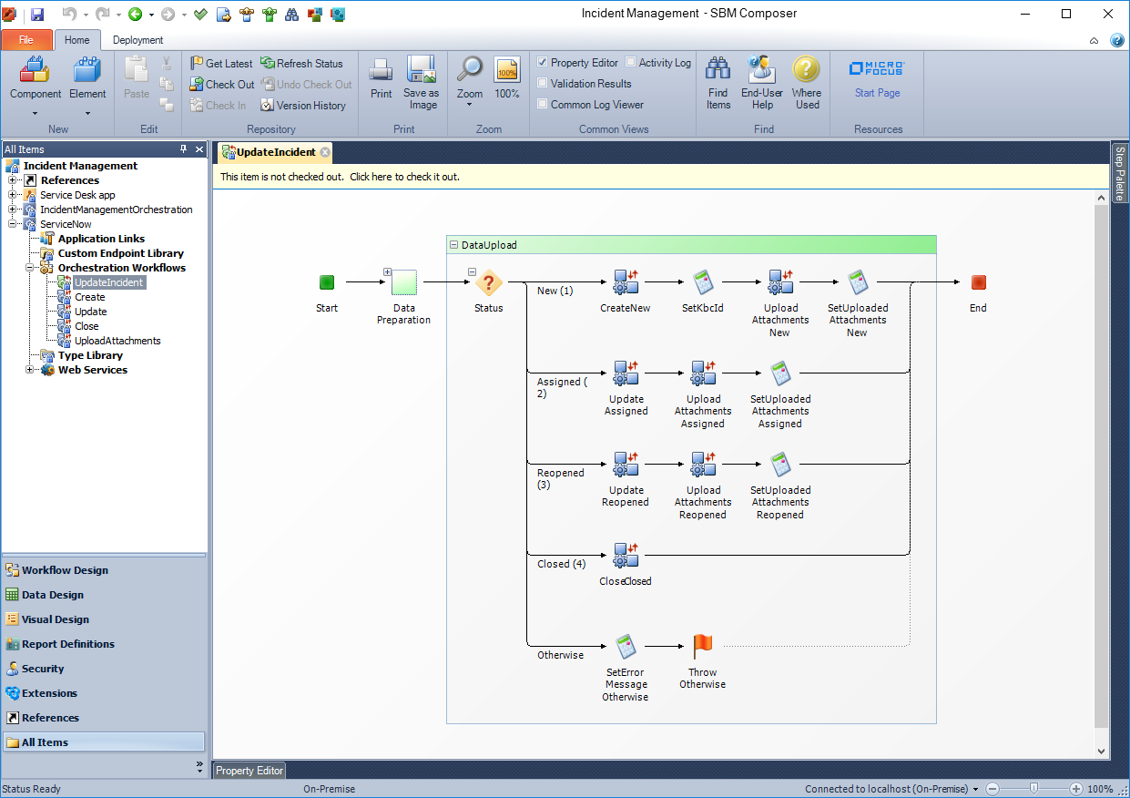Open the Micro Focus Start Page
This screenshot has height=798, width=1130.
tap(877, 79)
